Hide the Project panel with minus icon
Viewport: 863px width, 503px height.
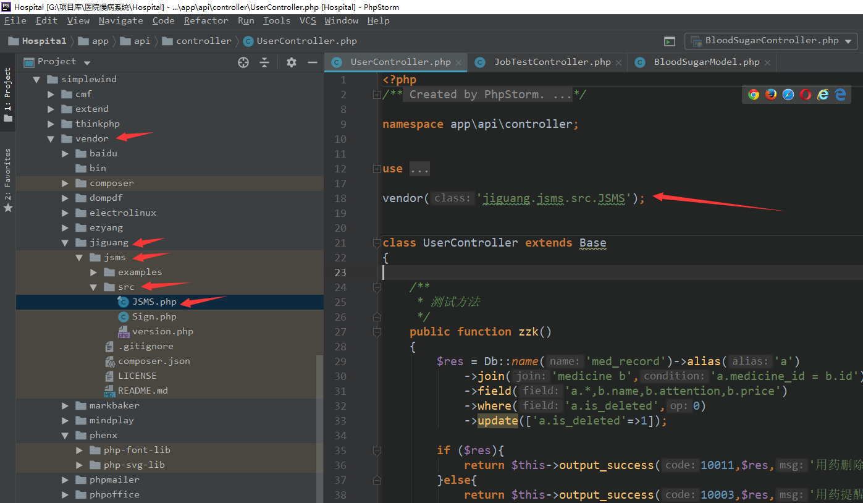(x=313, y=62)
